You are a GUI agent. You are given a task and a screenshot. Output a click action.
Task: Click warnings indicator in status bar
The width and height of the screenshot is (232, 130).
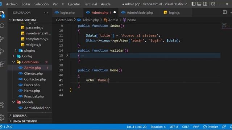click(x=9, y=127)
